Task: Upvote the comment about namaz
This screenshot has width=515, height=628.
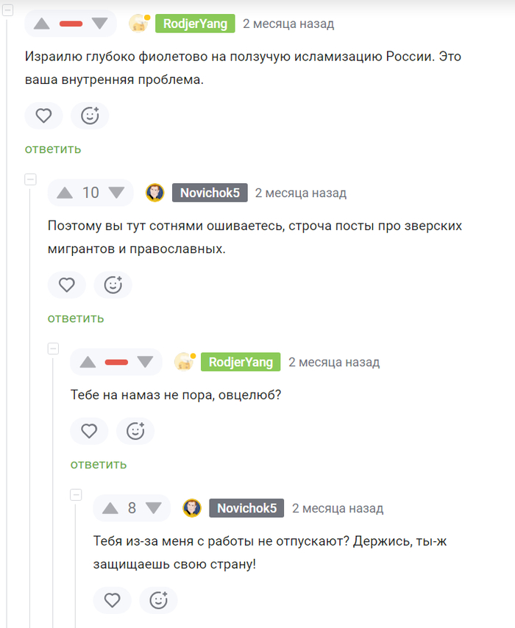Action: coord(88,362)
